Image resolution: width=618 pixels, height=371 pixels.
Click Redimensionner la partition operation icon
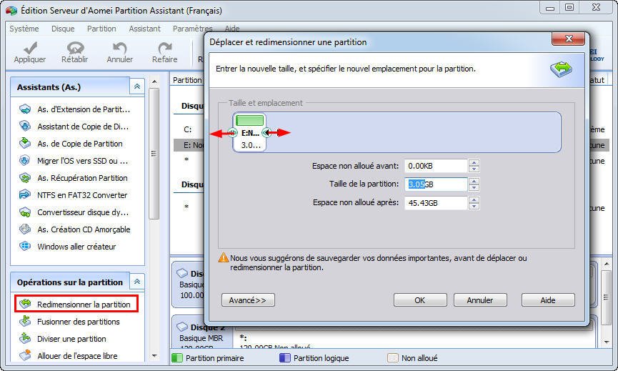pyautogui.click(x=25, y=304)
